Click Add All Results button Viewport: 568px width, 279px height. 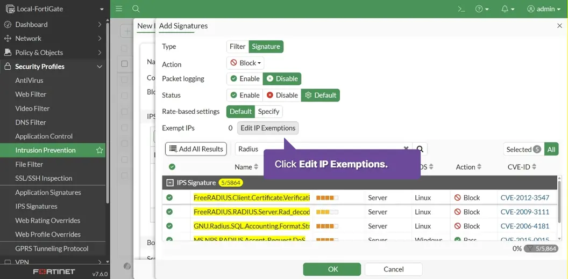196,149
